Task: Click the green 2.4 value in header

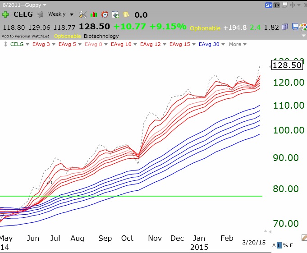Action: 255,28
